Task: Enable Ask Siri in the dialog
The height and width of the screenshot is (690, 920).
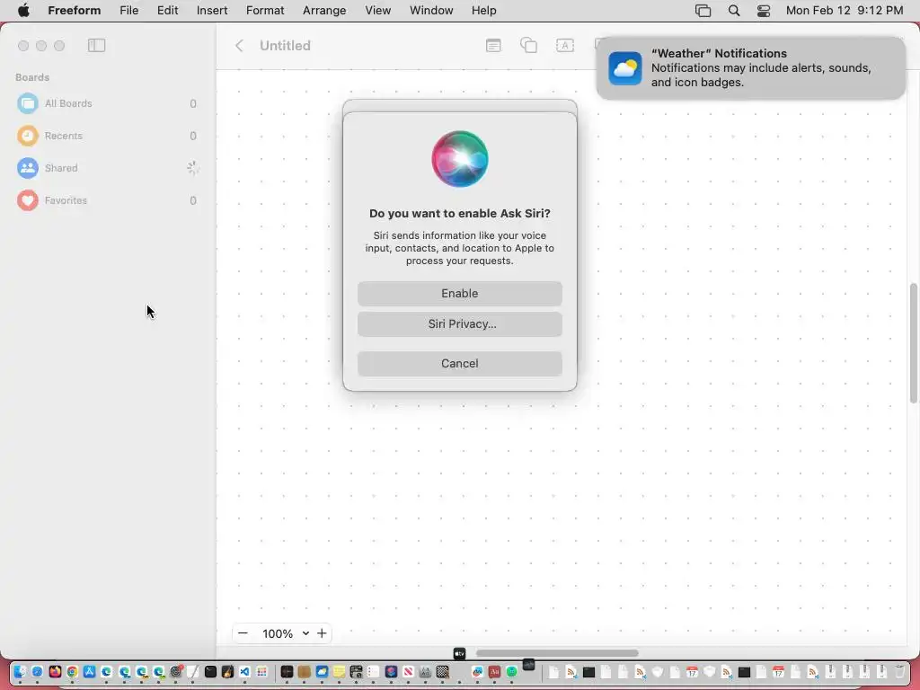Action: pos(459,294)
